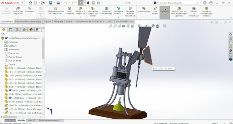Open the Evaluer tab
The image size is (233, 124).
pos(69,21)
